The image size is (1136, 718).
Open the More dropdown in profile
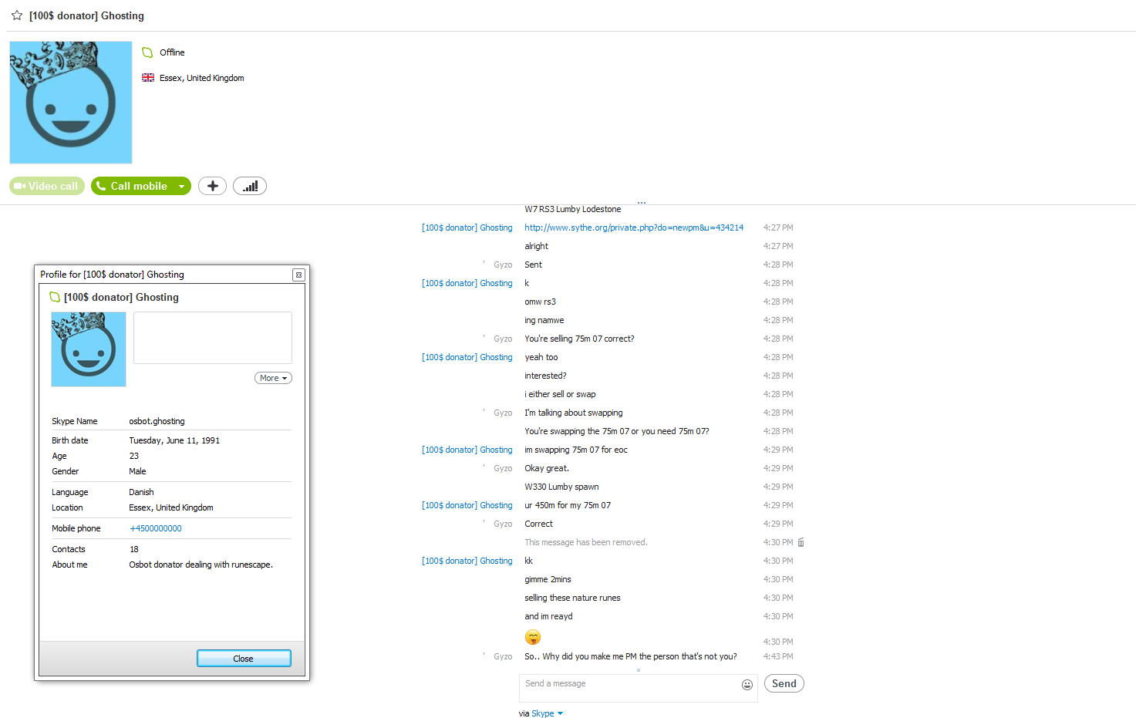point(273,378)
